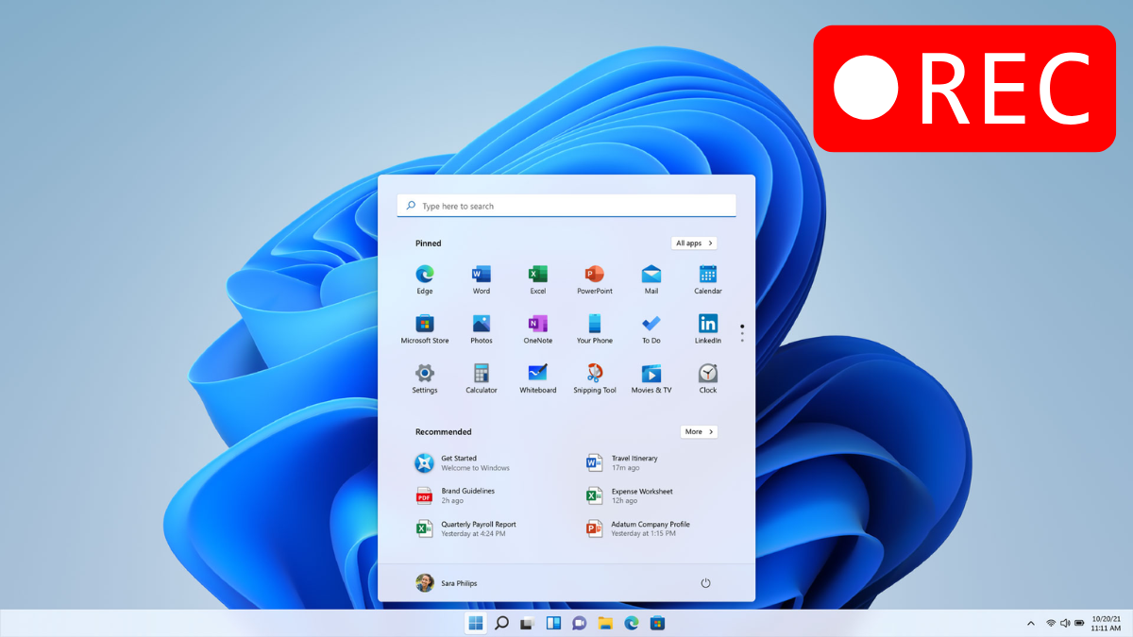The height and width of the screenshot is (637, 1133).
Task: Show hidden system tray icons chevron
Action: (x=1030, y=624)
